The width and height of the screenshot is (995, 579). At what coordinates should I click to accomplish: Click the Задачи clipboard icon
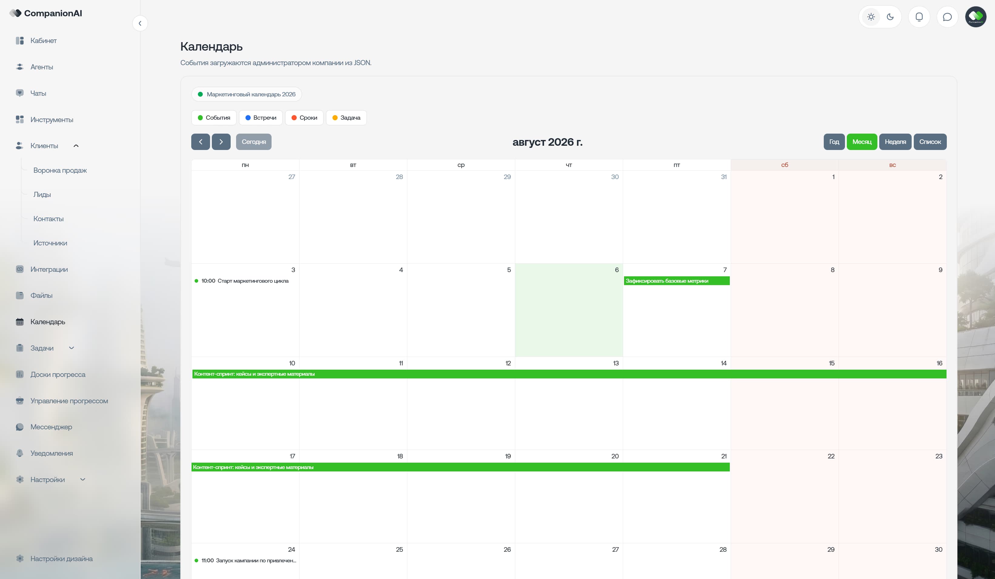(20, 348)
